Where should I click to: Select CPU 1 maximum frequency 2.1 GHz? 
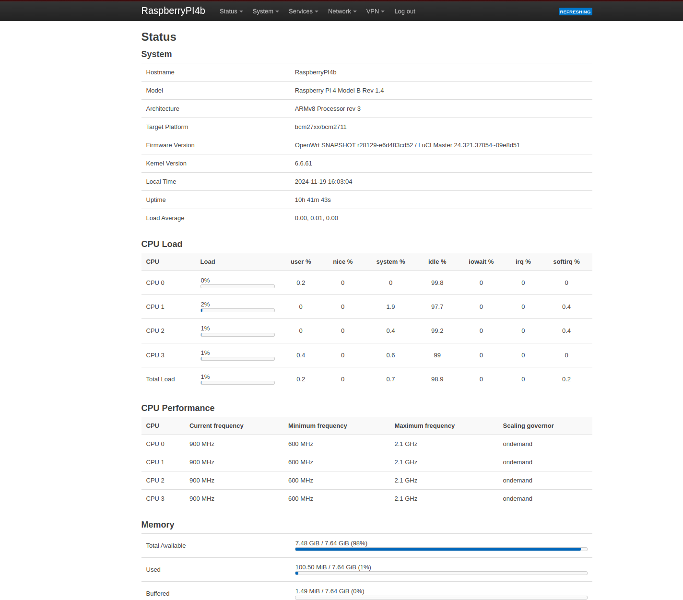[406, 462]
